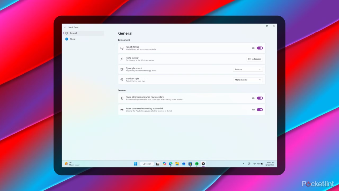Show hidden icons via the tray chevron
This screenshot has width=339, height=191.
[243, 164]
